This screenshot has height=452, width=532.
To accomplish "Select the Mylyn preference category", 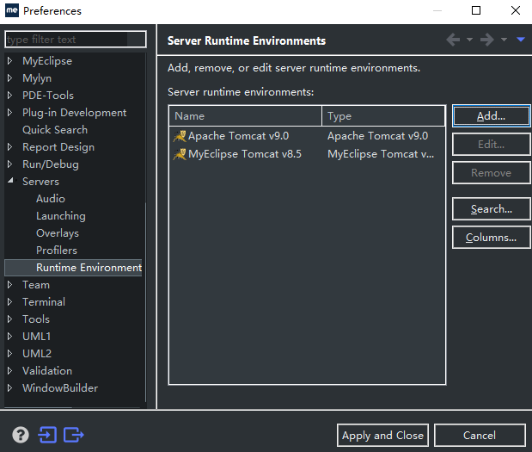I will coord(37,78).
